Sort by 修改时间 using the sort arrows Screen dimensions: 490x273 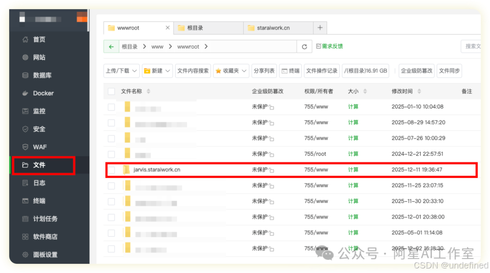point(419,91)
